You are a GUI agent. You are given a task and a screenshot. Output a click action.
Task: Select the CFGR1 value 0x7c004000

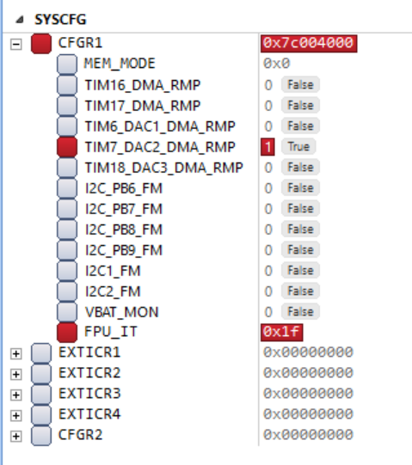(309, 44)
